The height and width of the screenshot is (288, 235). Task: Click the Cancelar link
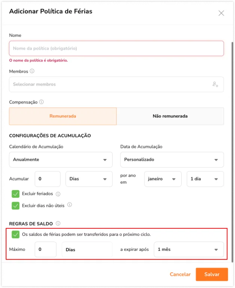coord(180,274)
